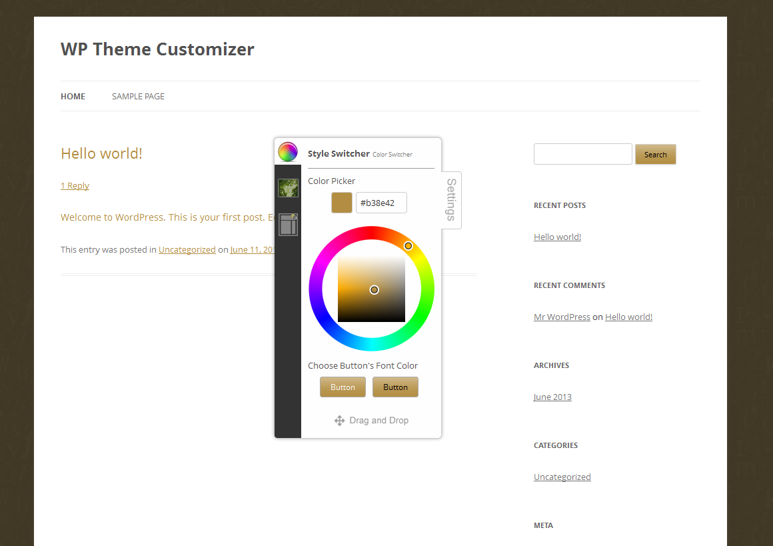Screen dimensions: 773x546
Task: Click the Welcome to WordPress post text
Action: click(x=167, y=217)
